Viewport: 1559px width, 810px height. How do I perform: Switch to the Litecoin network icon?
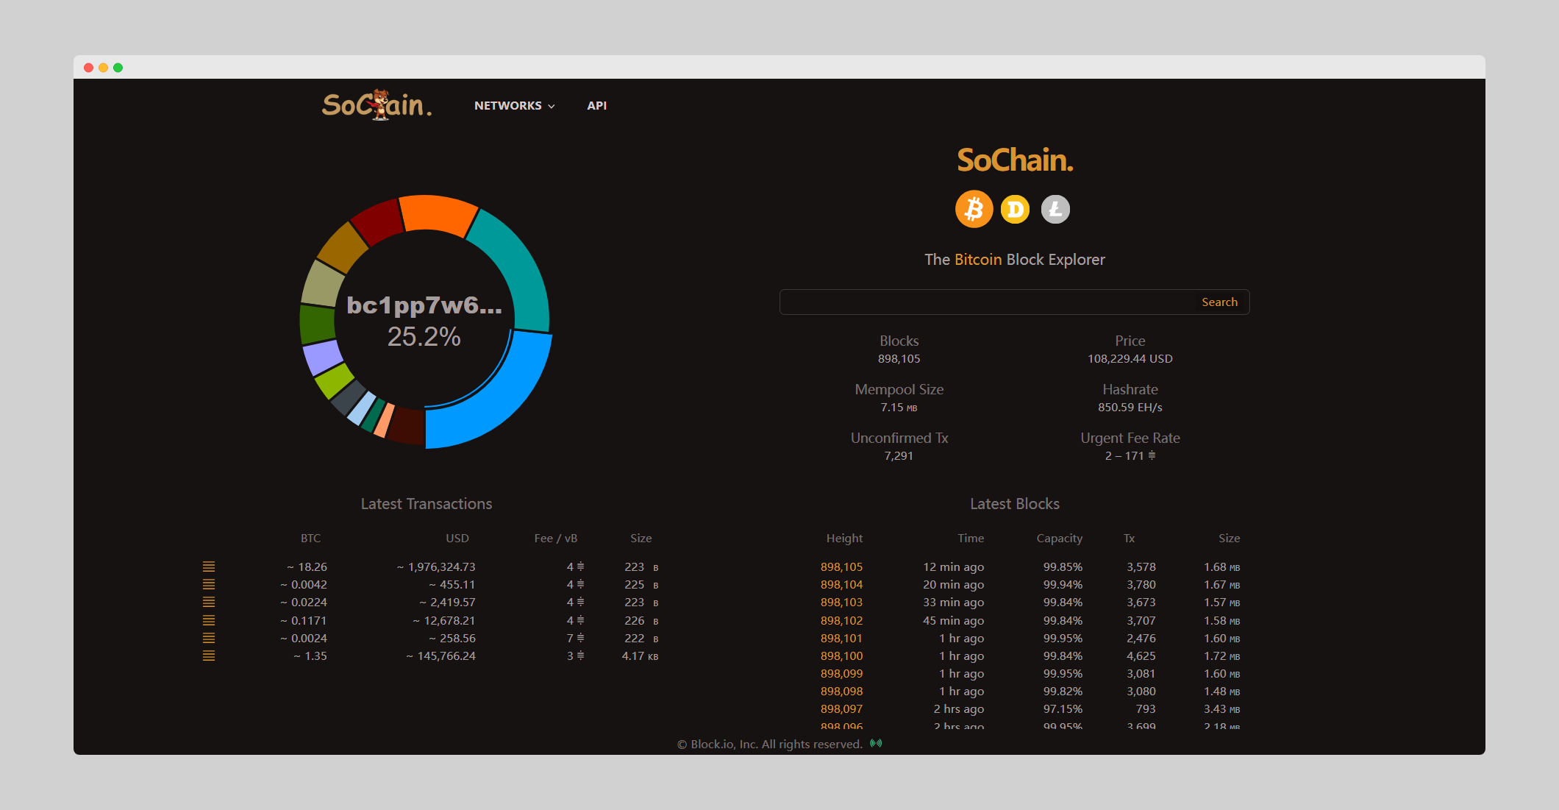(x=1055, y=210)
